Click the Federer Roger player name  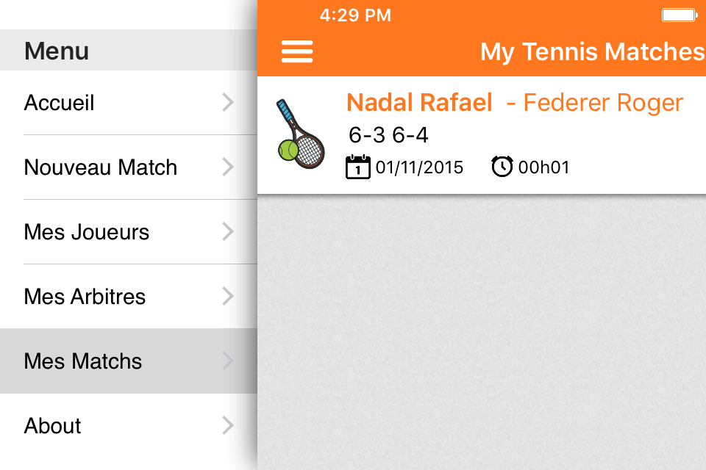(603, 103)
